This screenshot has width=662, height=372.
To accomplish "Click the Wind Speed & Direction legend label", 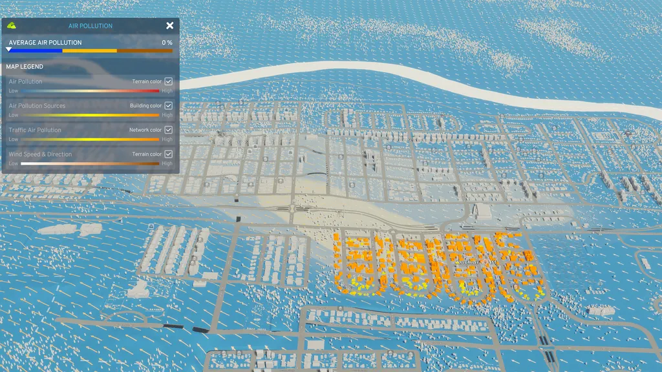I will click(41, 154).
